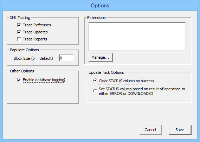Click the Options dialog title bar
Image resolution: width=200 pixels, height=142 pixels.
click(x=100, y=6)
